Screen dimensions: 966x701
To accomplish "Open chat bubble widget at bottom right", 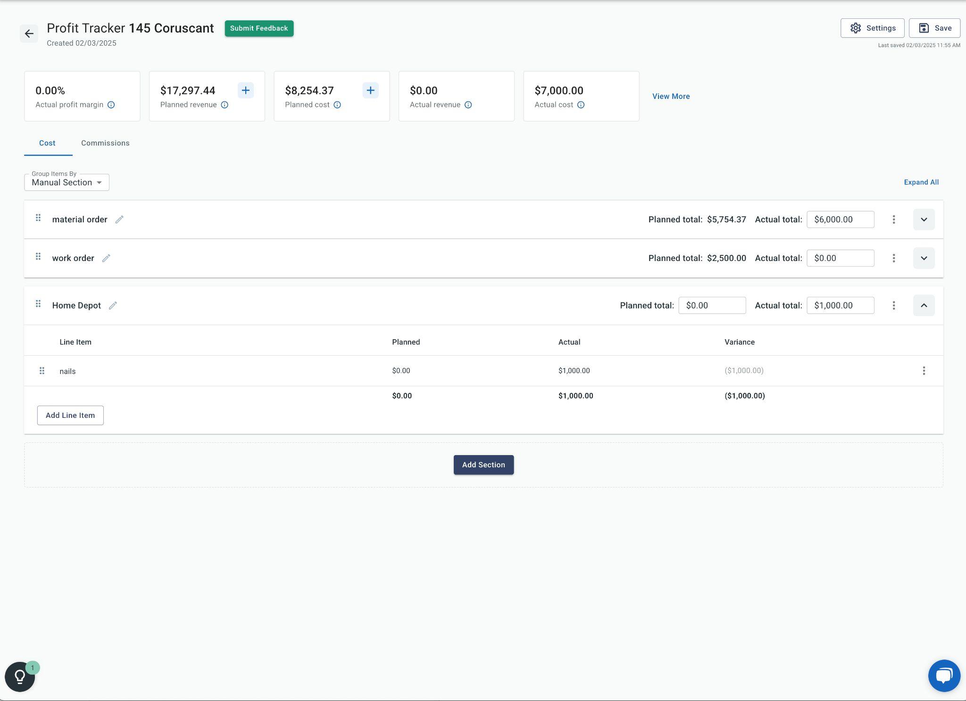I will click(x=944, y=676).
